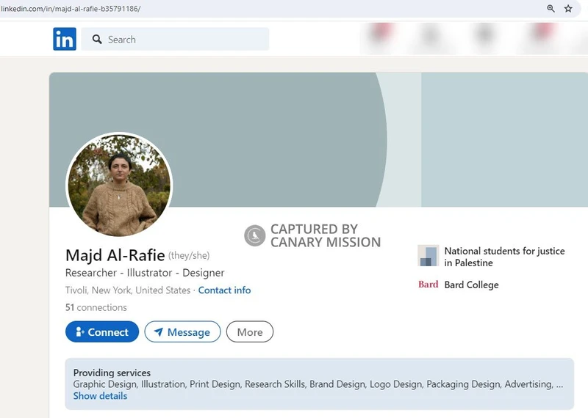Click the LinkedIn logo icon
Viewport: 588px width, 418px height.
tap(65, 39)
